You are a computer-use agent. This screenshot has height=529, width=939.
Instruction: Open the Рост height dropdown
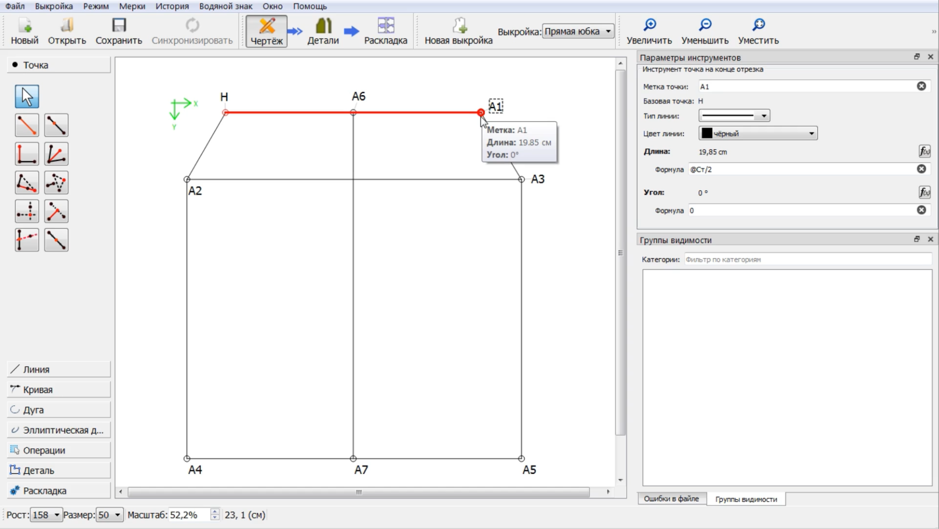pos(46,515)
